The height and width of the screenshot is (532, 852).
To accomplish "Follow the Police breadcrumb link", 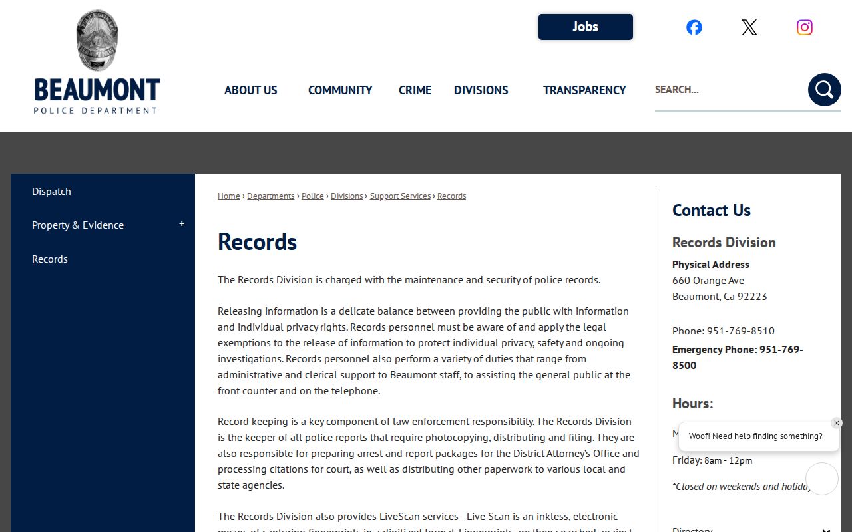I will pos(313,196).
